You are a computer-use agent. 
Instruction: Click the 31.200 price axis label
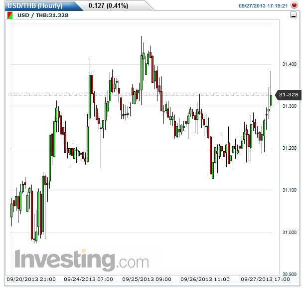(289, 148)
